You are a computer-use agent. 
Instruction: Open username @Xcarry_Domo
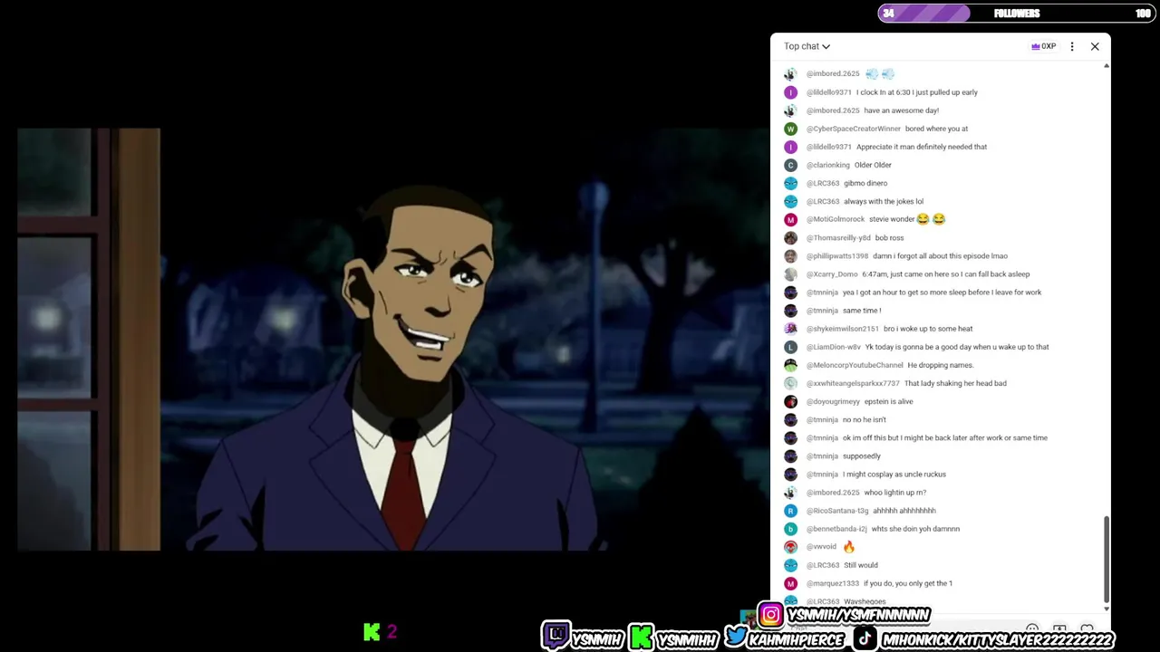point(831,273)
